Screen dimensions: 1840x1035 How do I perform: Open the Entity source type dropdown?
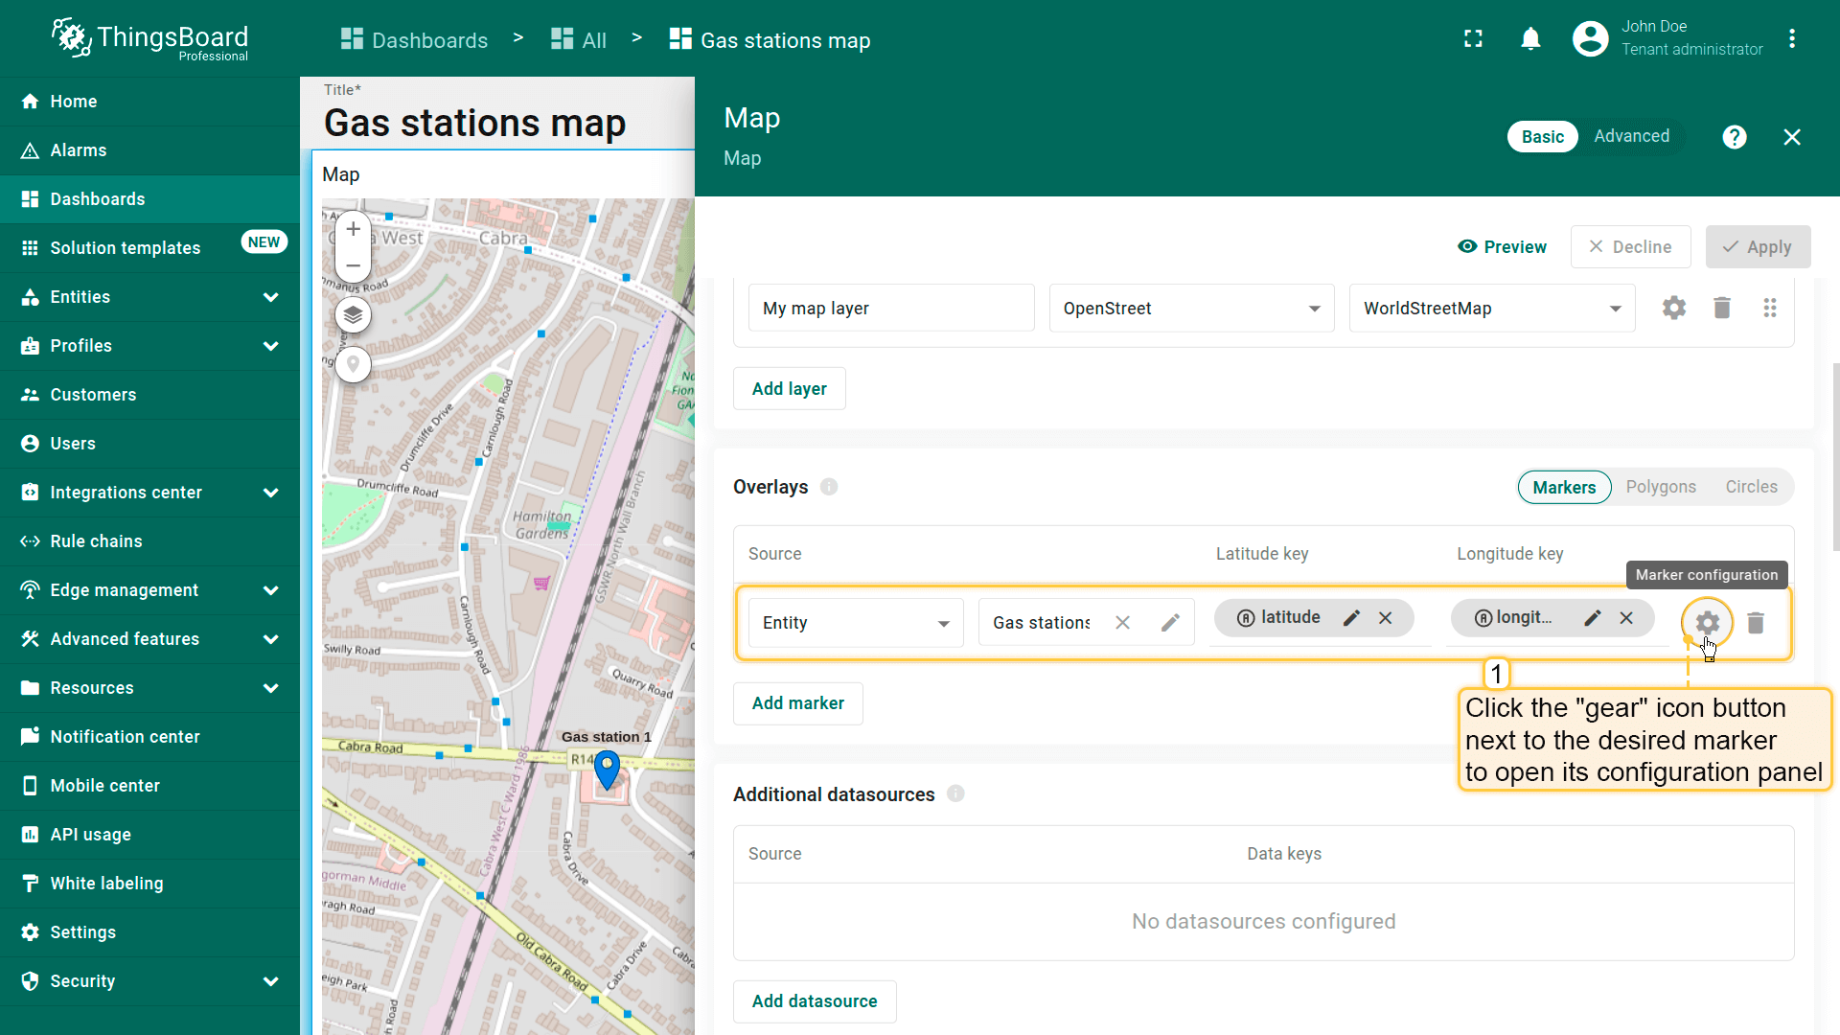[855, 623]
